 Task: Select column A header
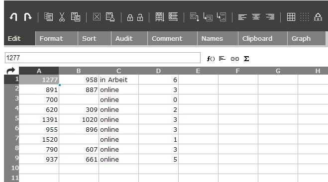(x=39, y=71)
